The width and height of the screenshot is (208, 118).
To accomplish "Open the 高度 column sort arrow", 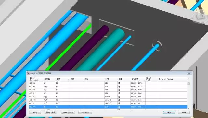I will point(69,79).
